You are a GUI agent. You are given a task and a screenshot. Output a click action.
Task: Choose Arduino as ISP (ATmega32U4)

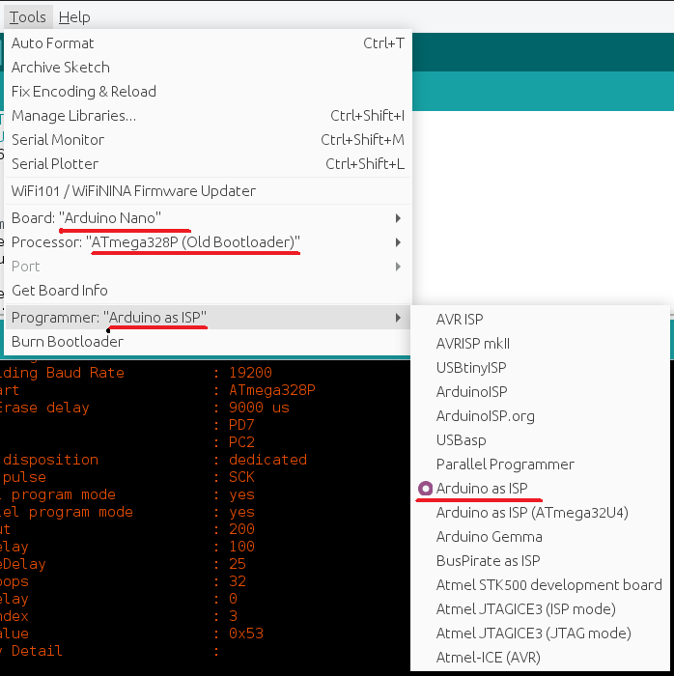click(x=532, y=513)
